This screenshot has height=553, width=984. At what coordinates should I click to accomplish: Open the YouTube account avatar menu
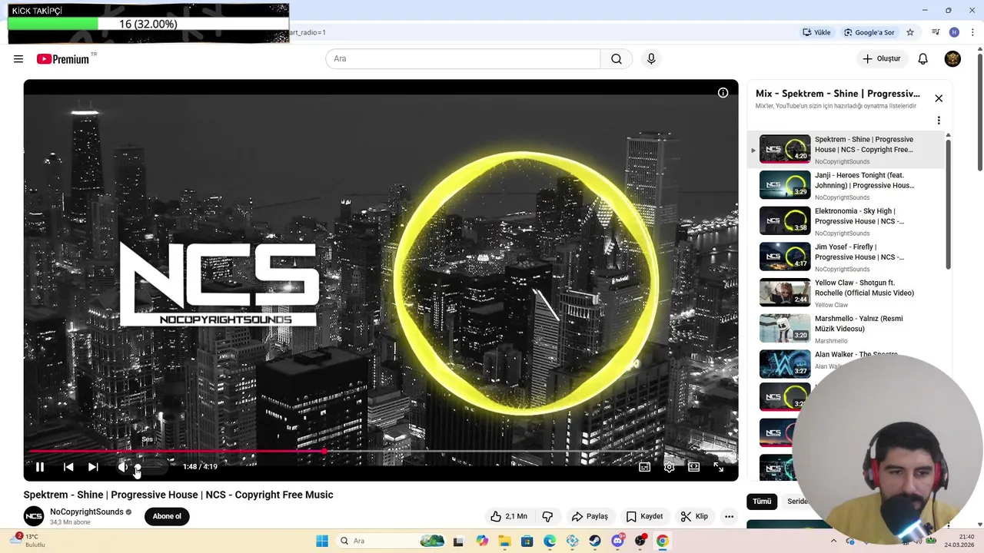[x=952, y=59]
